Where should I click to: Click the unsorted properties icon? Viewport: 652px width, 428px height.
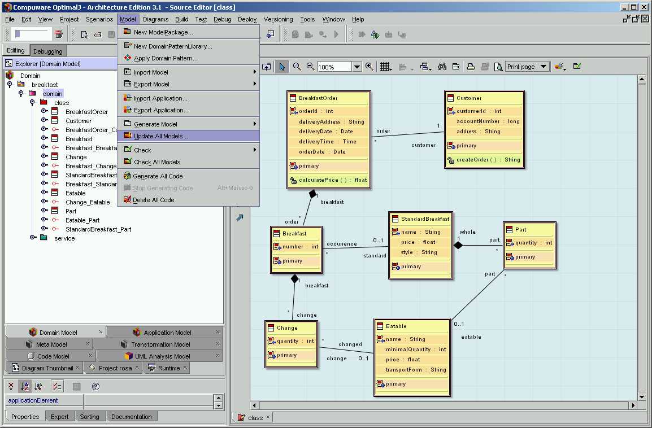(11, 386)
